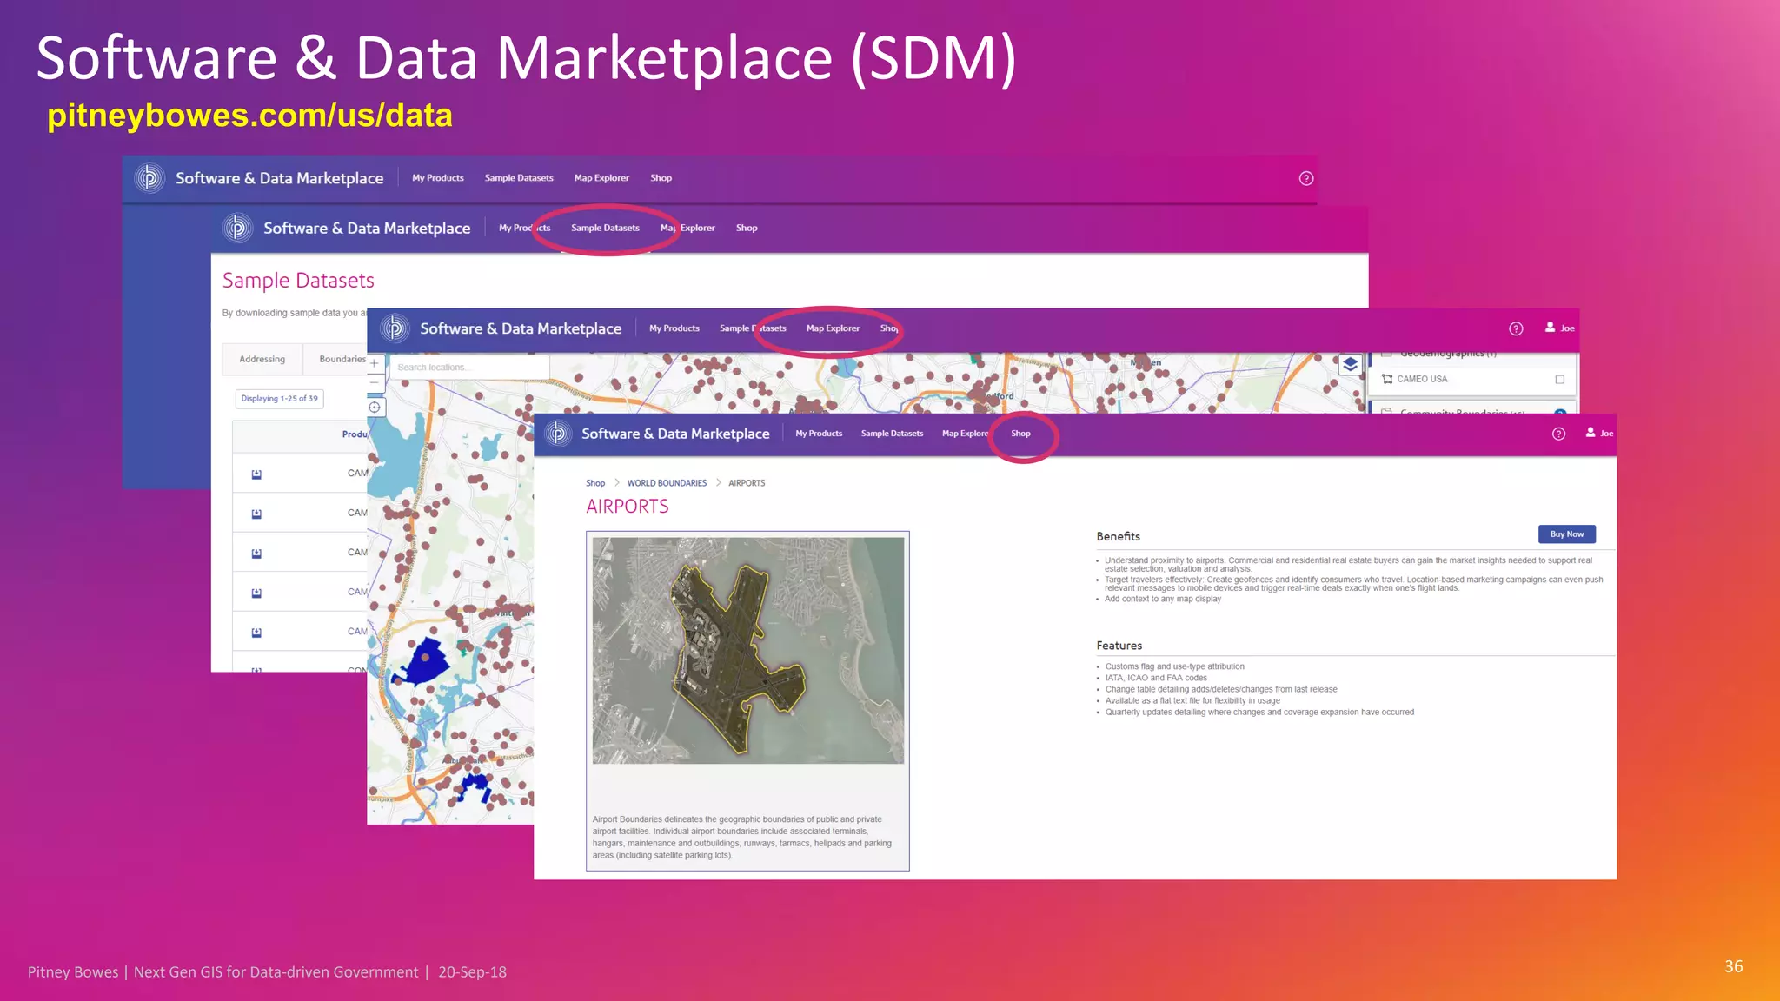Open the Joe user menu in the Map Explorer window

1560,328
